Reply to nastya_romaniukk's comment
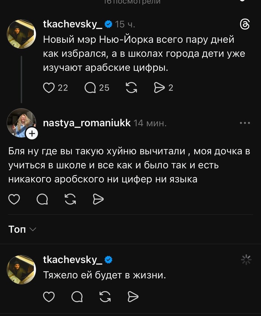This screenshot has height=316, width=261. tap(42, 200)
